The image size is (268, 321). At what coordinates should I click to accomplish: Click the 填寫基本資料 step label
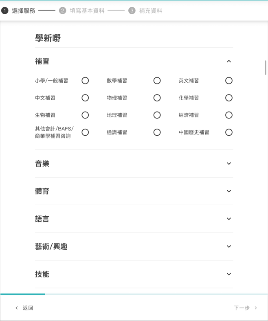[x=87, y=11]
